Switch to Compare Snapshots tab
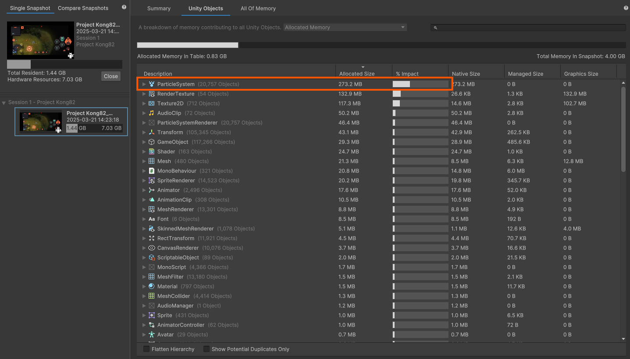 click(83, 8)
